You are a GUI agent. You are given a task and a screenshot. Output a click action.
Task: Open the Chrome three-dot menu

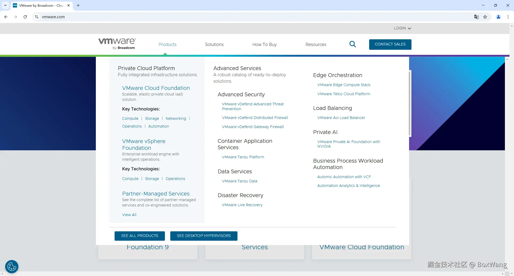pos(508,17)
